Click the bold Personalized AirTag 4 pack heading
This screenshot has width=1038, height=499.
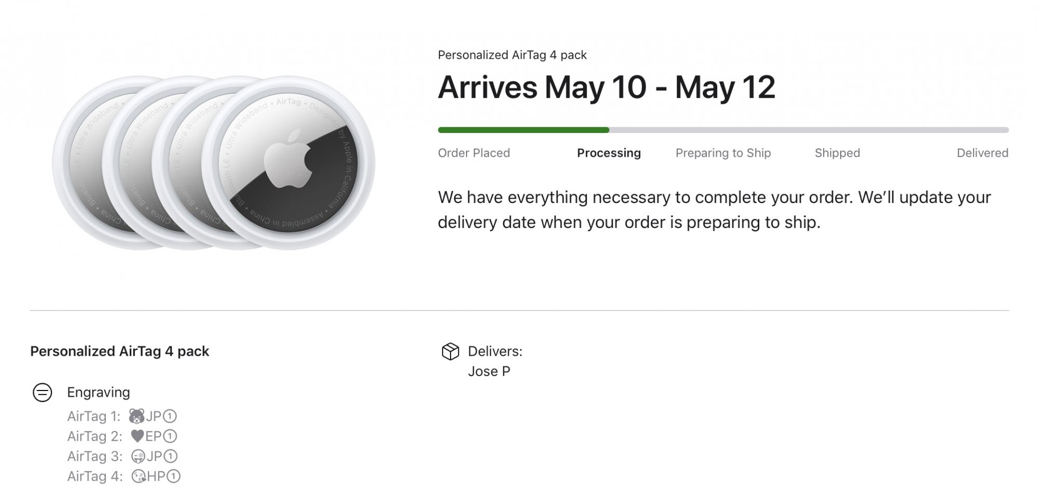point(119,352)
